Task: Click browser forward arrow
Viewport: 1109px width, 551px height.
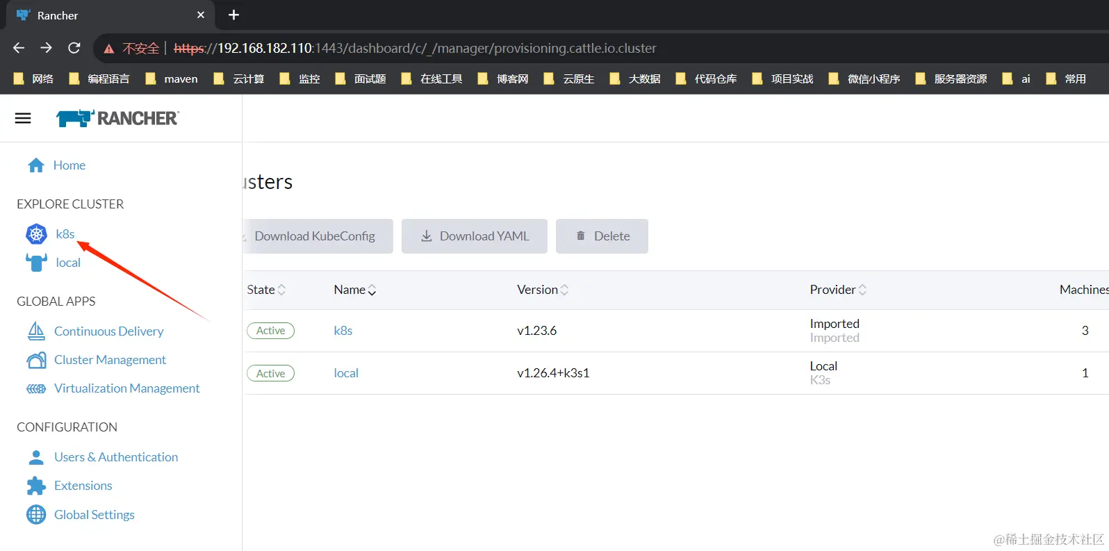Action: click(x=47, y=48)
